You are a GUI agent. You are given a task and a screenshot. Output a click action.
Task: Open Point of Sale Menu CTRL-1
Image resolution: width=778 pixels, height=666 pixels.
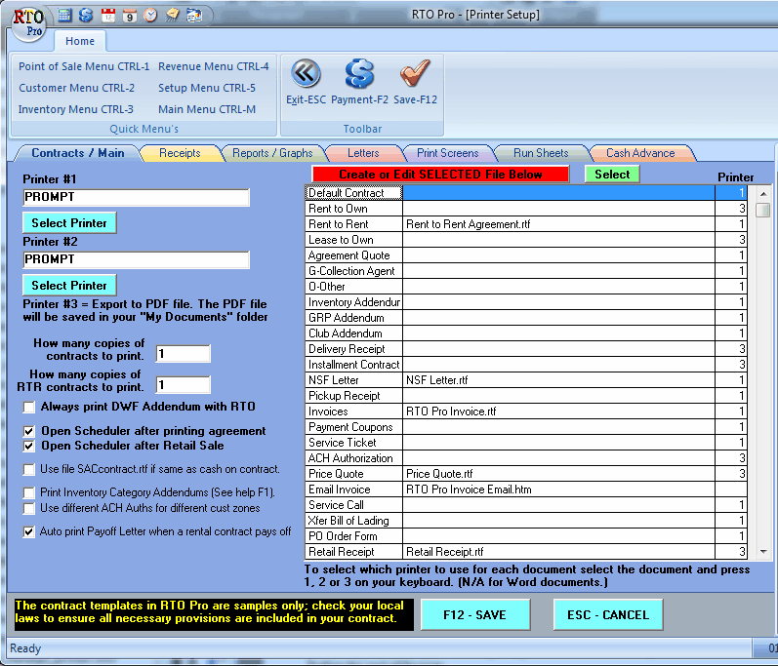click(84, 66)
